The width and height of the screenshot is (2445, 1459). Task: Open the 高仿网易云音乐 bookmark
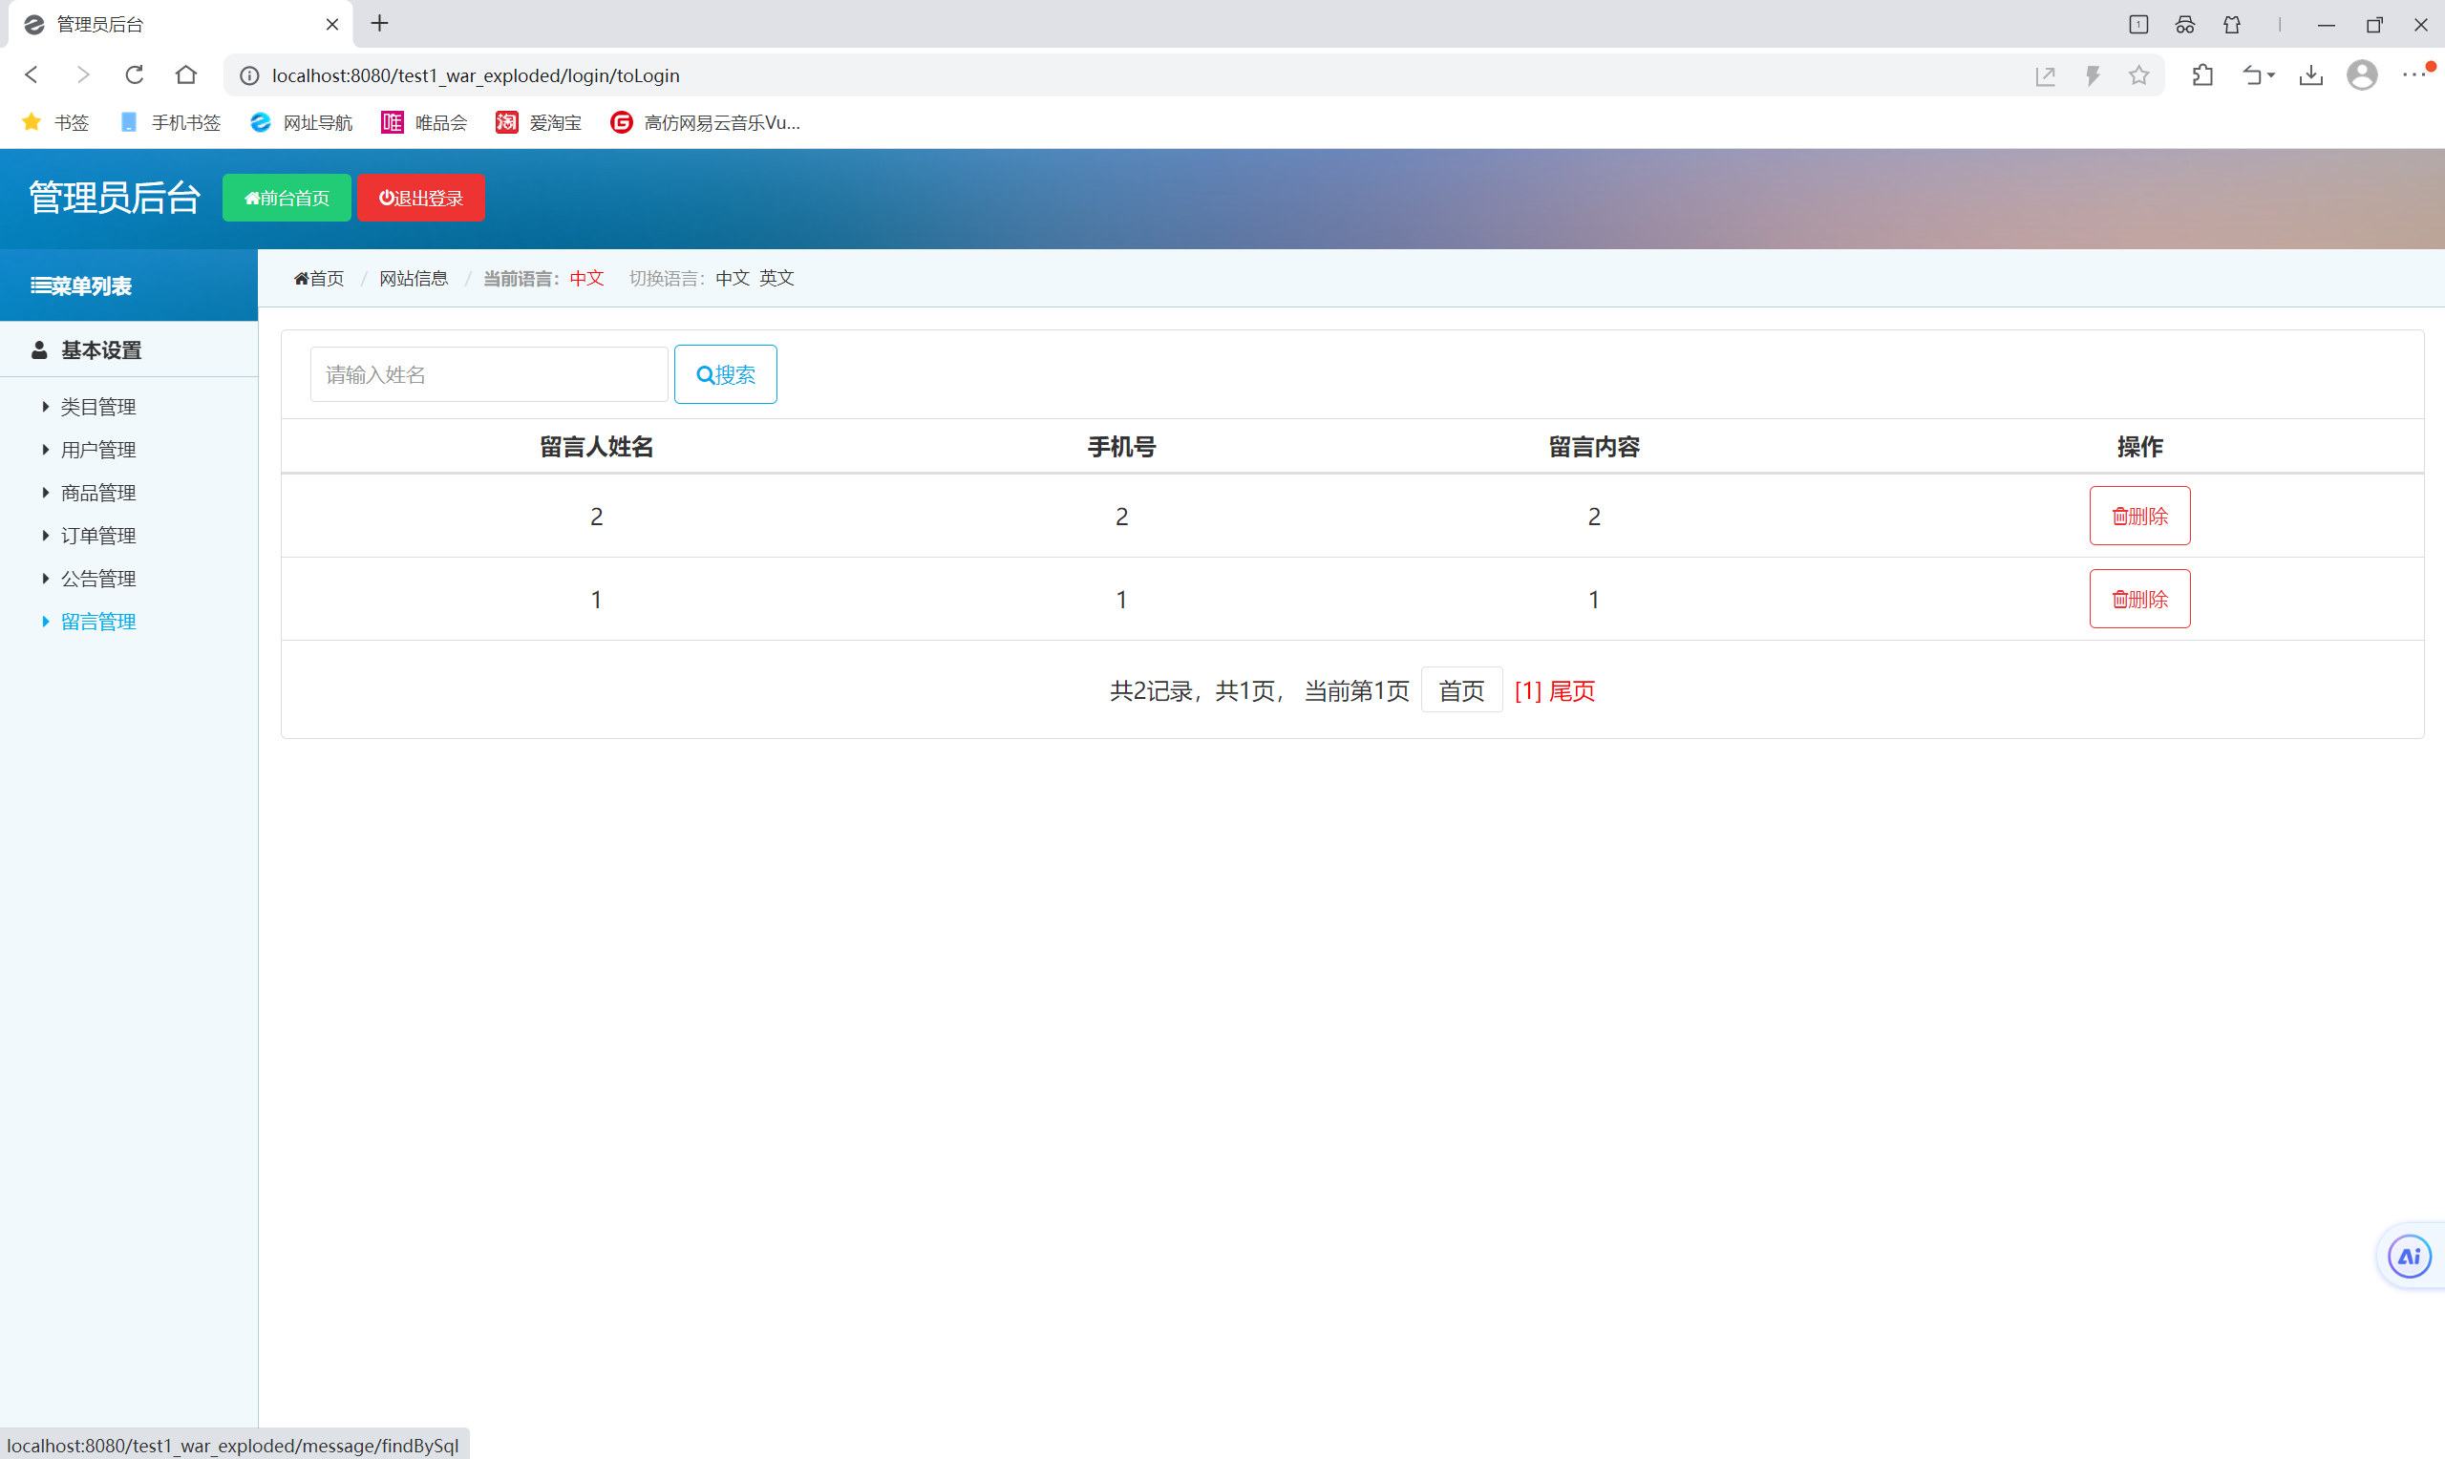[x=705, y=122]
